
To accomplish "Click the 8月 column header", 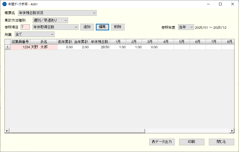I will 228,42.
